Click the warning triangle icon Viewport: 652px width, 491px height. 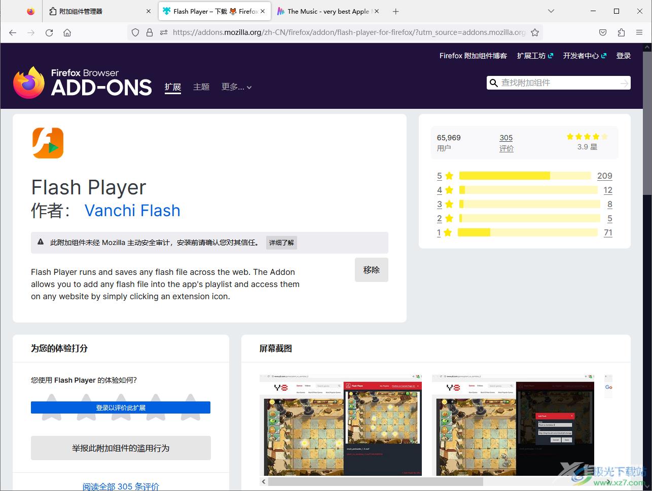click(41, 242)
